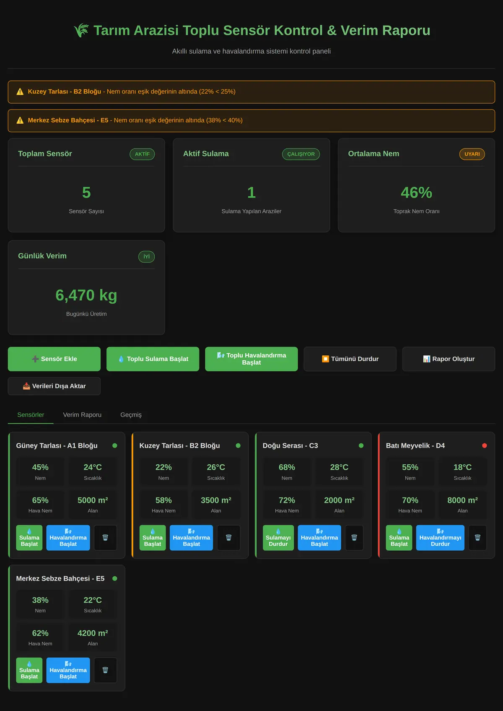Viewport: 503px width, 711px height.
Task: Click the trash icon on Batı Meyvelik D4
Action: tap(477, 537)
